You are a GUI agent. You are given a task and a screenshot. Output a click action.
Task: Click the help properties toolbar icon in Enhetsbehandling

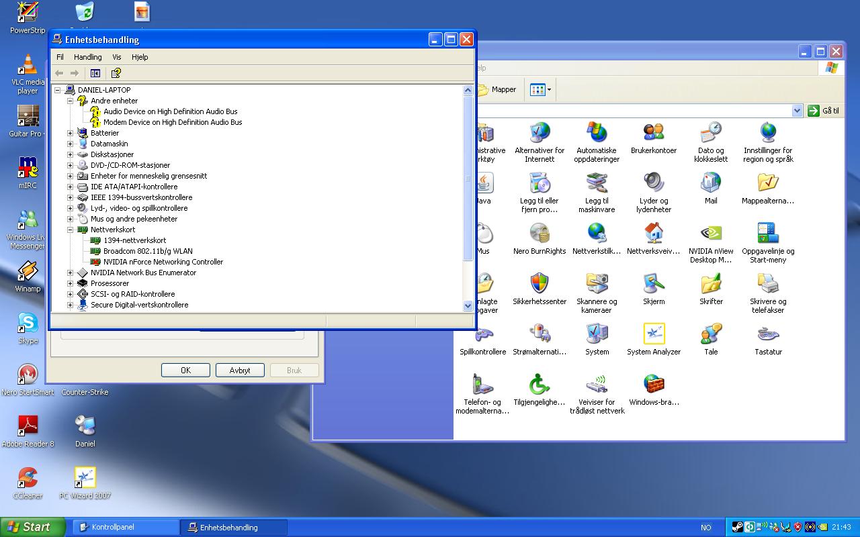(116, 73)
